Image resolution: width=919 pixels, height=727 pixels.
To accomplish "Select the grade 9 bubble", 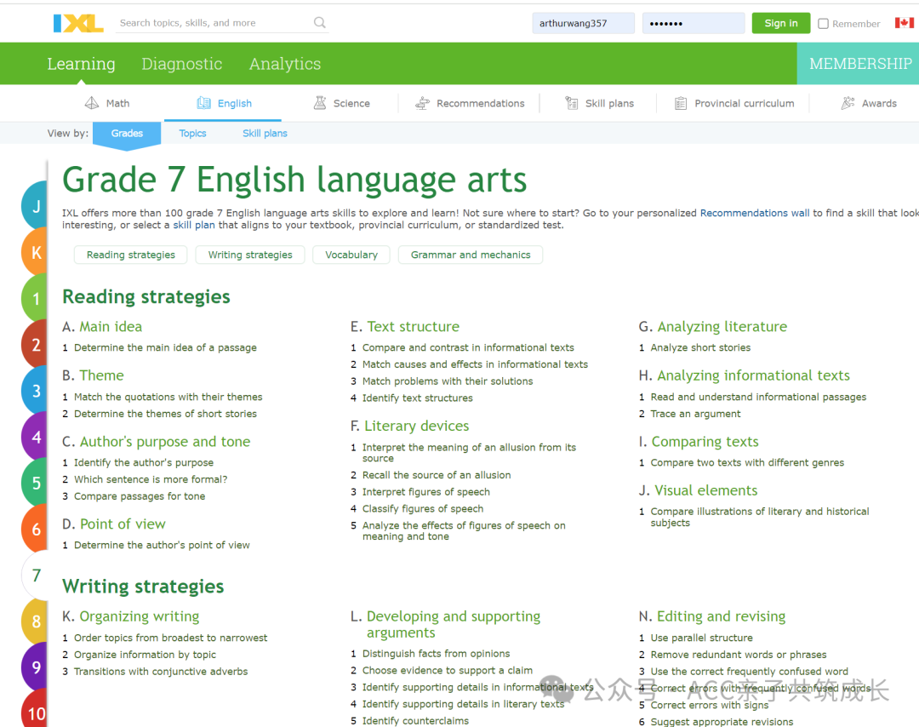I will (35, 667).
